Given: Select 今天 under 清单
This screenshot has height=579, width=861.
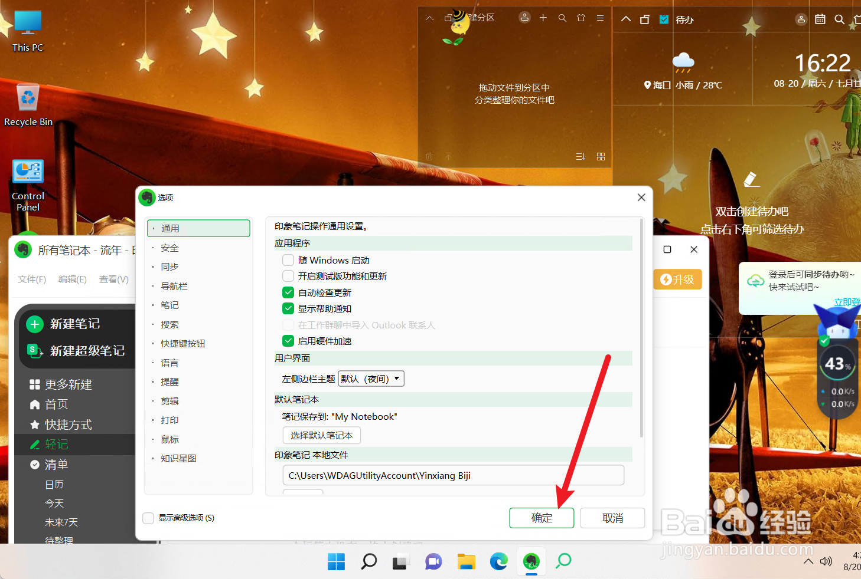Looking at the screenshot, I should point(54,504).
